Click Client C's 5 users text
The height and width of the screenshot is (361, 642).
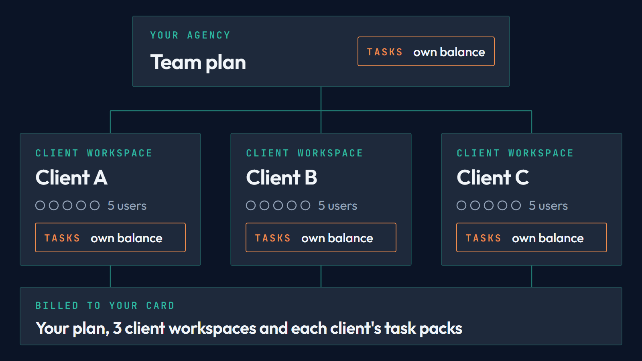pos(548,206)
